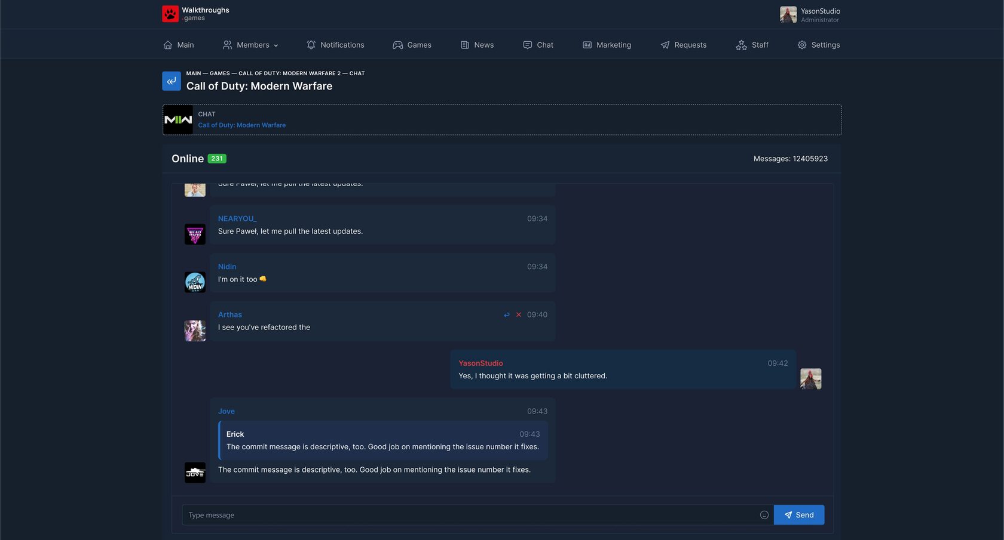Click the NEARYOU_ username link
Image resolution: width=1004 pixels, height=540 pixels.
point(237,219)
